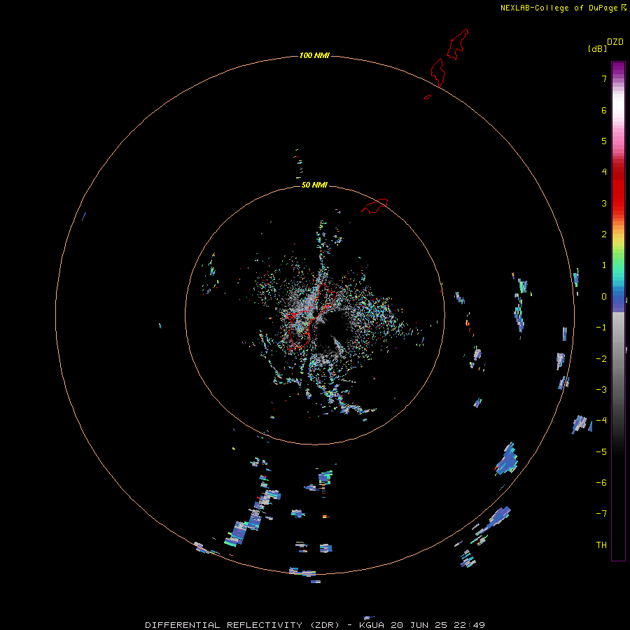Click the DZD legend title
This screenshot has width=630, height=630.
(615, 42)
